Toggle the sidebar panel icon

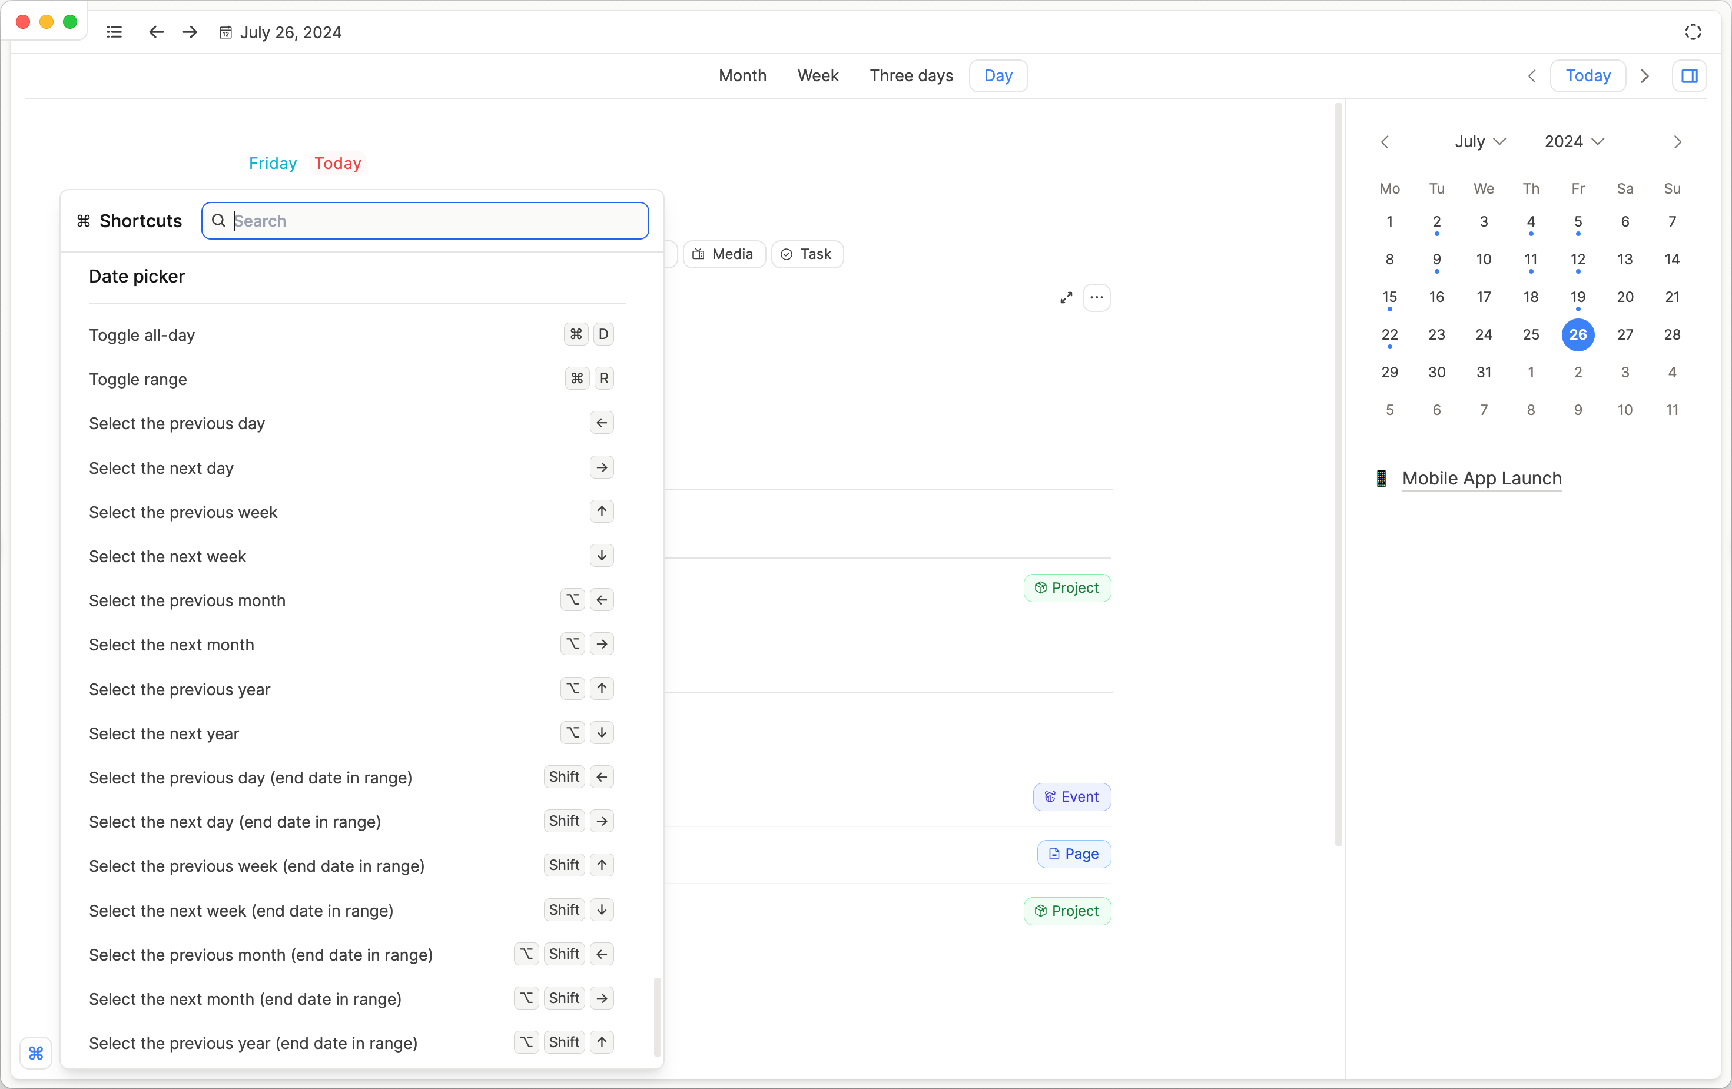click(1690, 75)
